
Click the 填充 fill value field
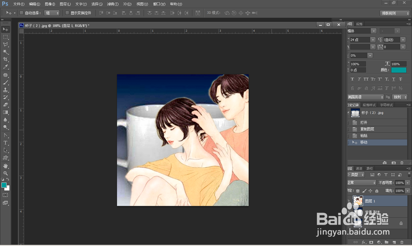click(x=400, y=191)
